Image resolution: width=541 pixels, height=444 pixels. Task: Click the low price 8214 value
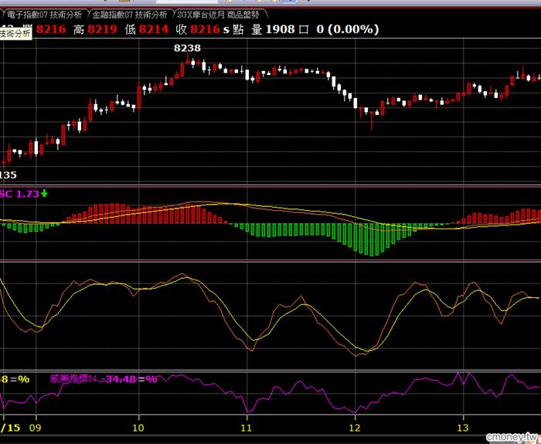pos(154,29)
